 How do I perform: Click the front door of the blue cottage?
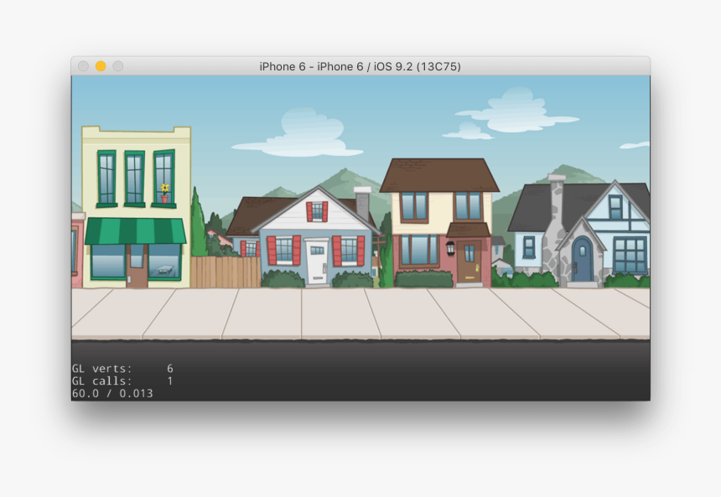pos(317,260)
